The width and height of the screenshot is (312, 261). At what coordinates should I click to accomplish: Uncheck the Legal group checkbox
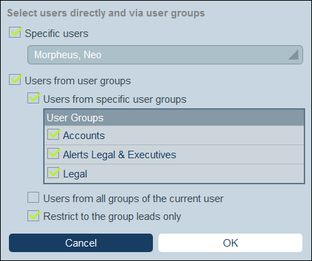point(53,173)
